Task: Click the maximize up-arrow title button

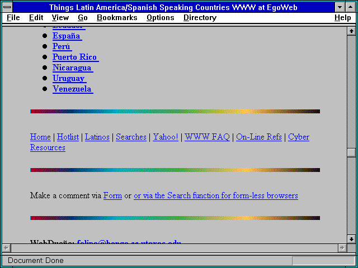Action: tap(351, 7)
